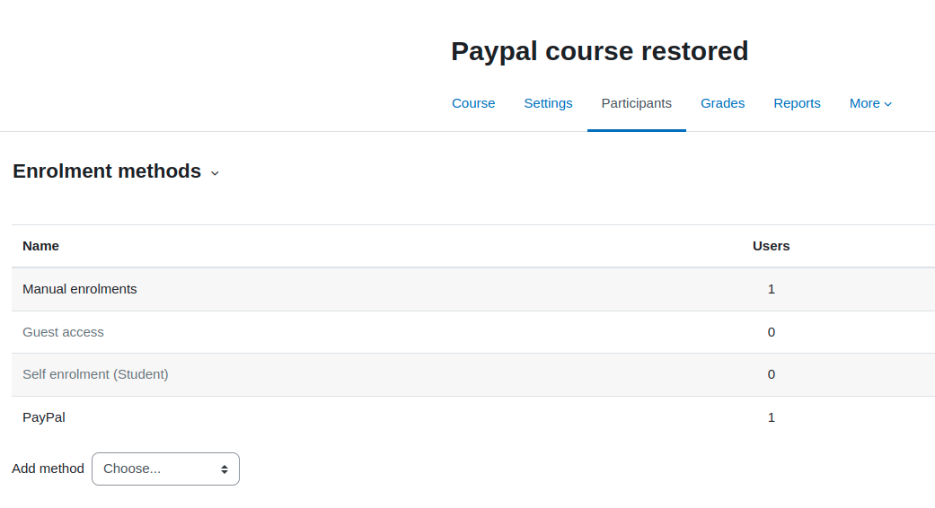The width and height of the screenshot is (935, 508).
Task: Switch to the Settings tab
Action: coord(548,103)
